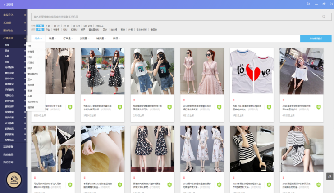Expand the 3C数码 sidebar category
Screen dimensions: 334x193
click(x=8, y=22)
